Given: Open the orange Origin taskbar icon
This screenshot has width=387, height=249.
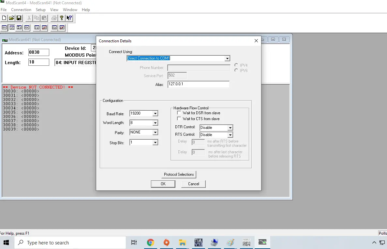Looking at the screenshot, I should click(x=166, y=242).
